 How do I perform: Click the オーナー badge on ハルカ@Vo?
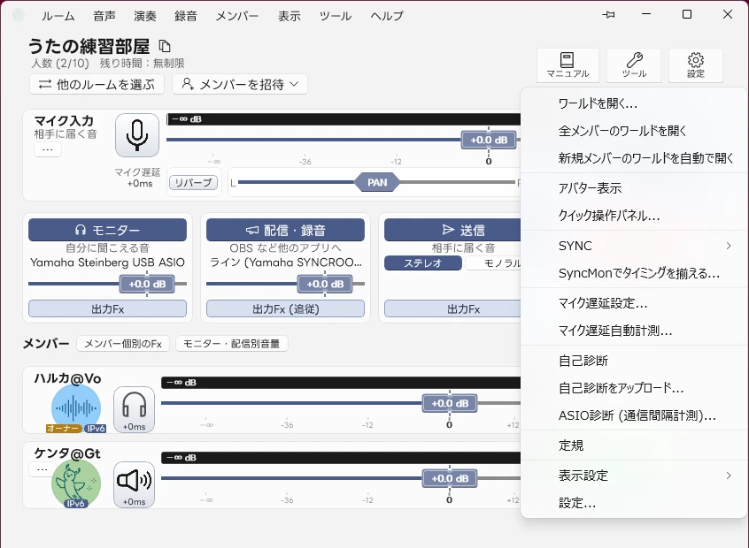(64, 429)
